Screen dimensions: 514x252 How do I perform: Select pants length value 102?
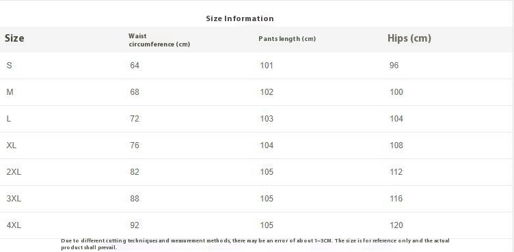pyautogui.click(x=267, y=92)
